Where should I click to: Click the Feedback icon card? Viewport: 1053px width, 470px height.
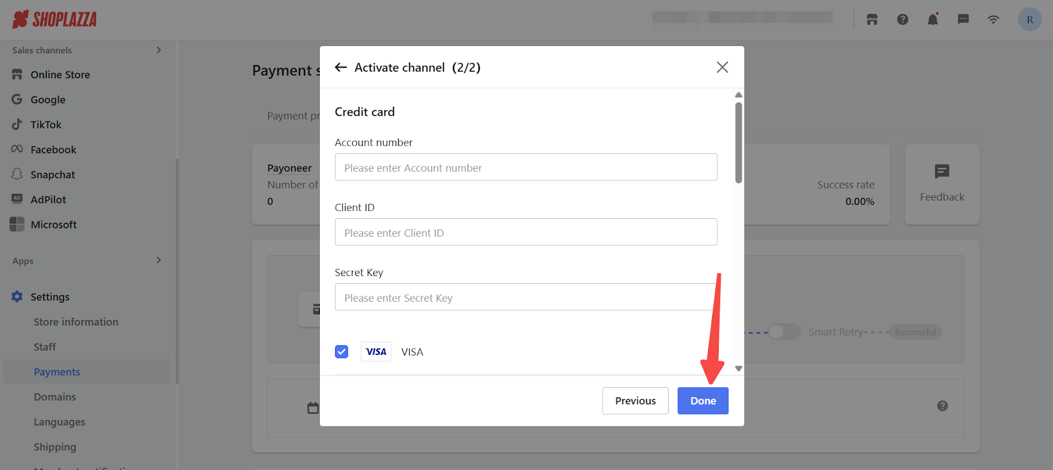(942, 185)
